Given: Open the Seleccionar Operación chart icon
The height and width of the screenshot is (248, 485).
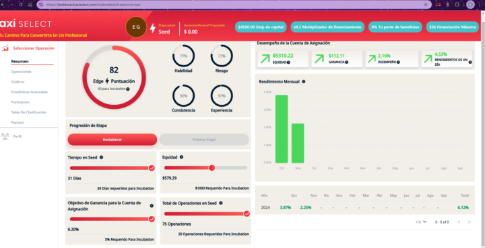Looking at the screenshot, I should pyautogui.click(x=5, y=48).
